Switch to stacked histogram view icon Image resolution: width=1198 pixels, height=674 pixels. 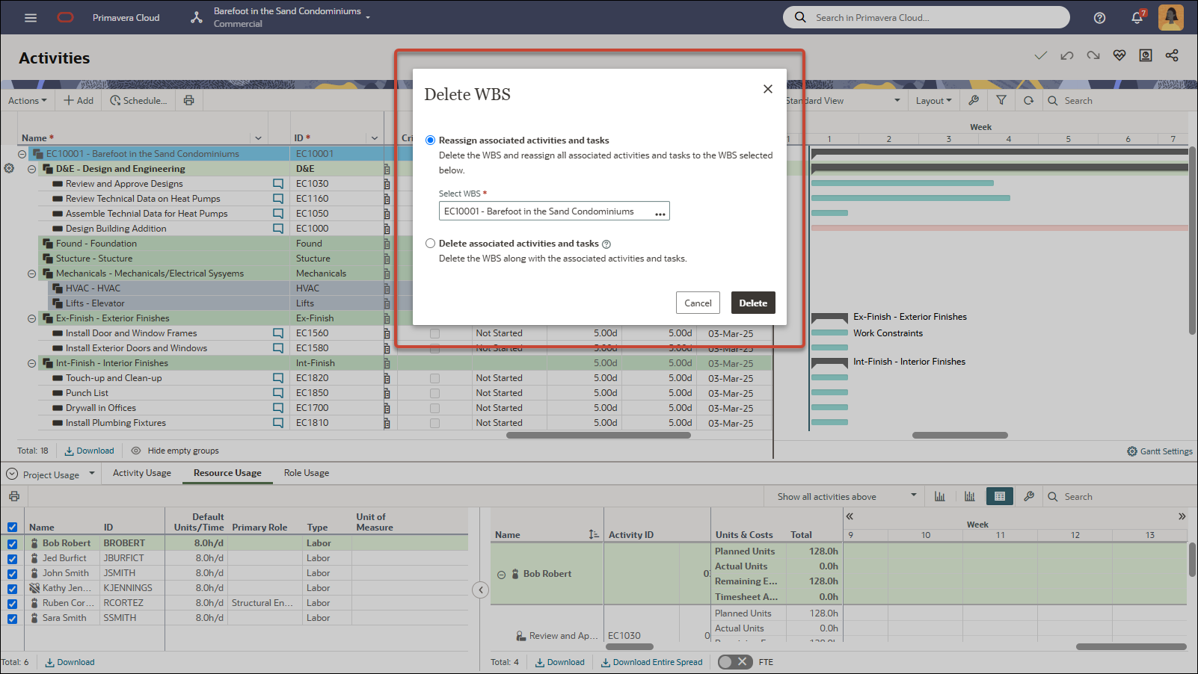pyautogui.click(x=970, y=496)
